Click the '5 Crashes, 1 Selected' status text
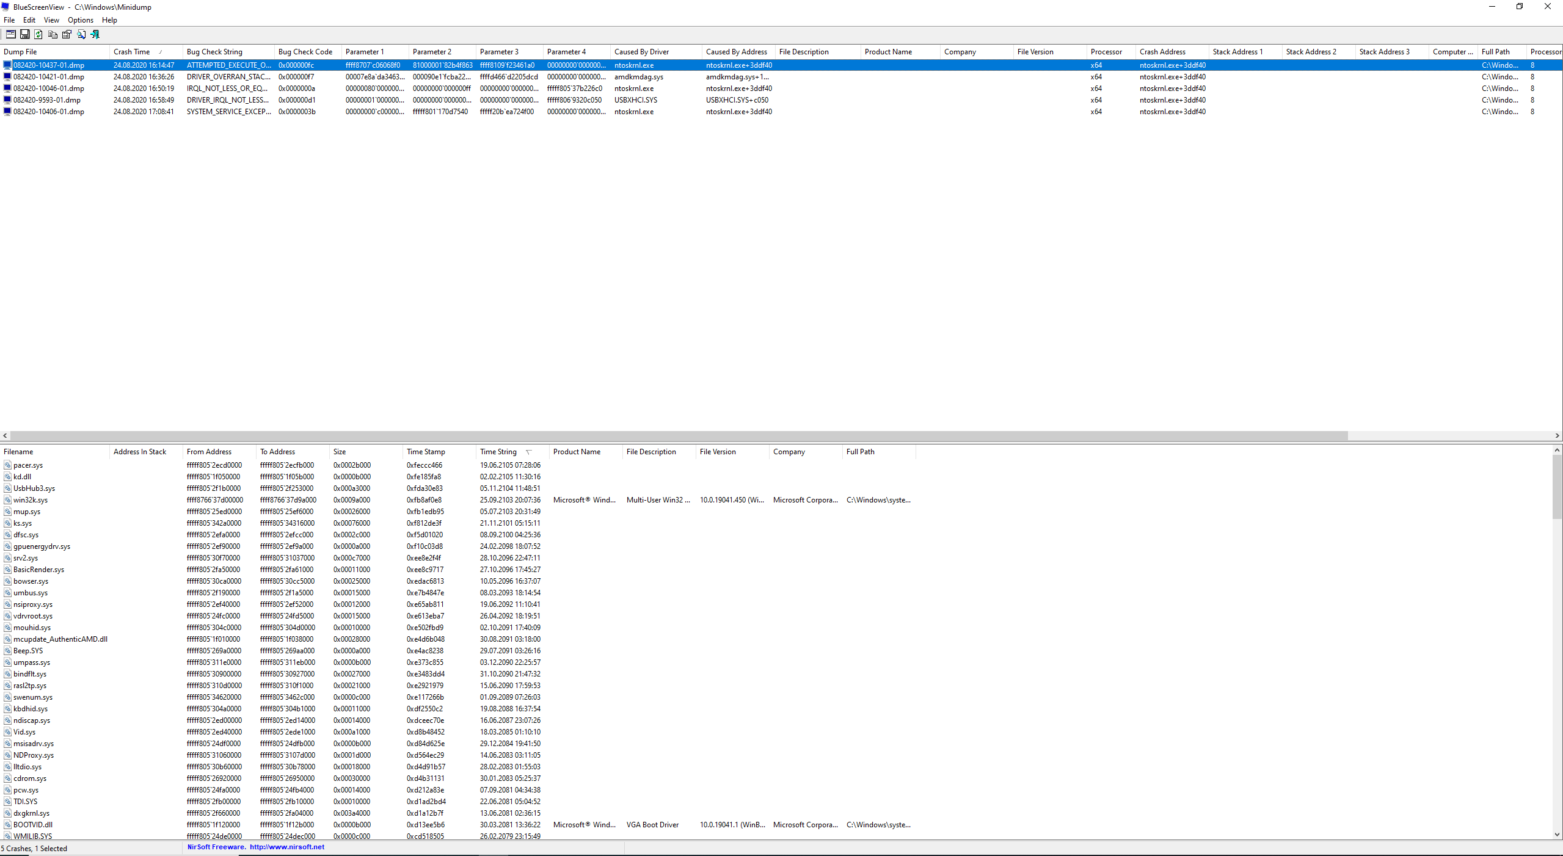1563x856 pixels. [34, 848]
